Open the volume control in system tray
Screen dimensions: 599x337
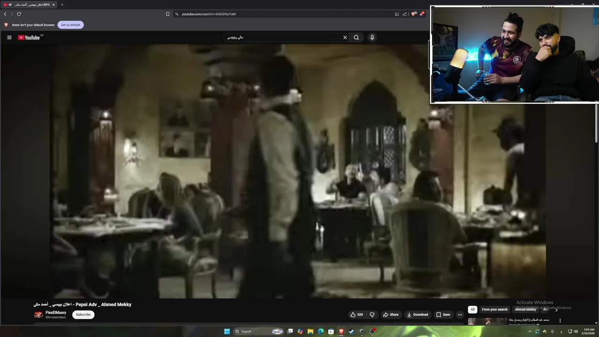(x=576, y=331)
